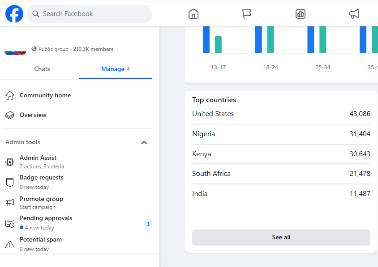Click the 18-24 age group label
The height and width of the screenshot is (267, 378).
271,67
